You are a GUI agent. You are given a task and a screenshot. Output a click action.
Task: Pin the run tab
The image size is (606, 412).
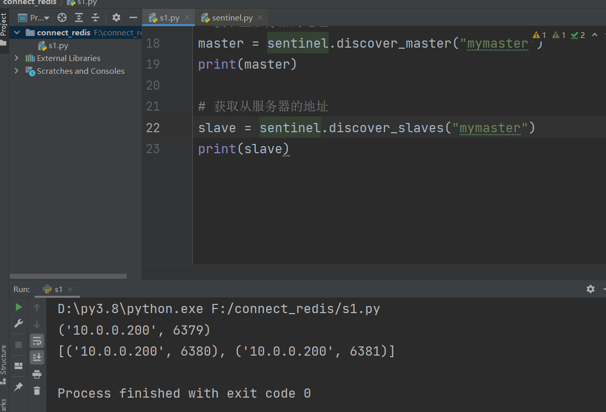[18, 386]
